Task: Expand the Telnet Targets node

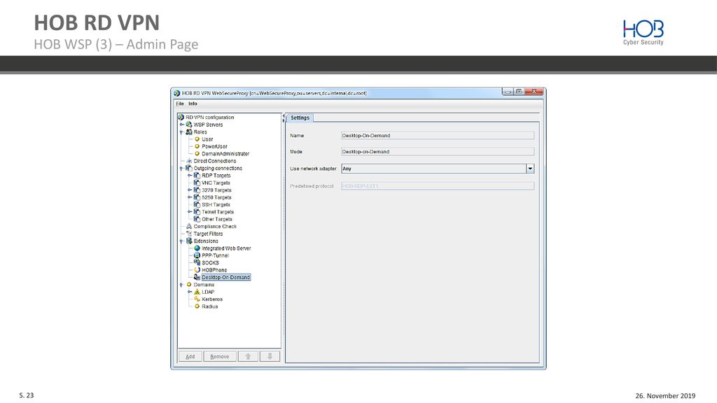Action: (x=190, y=212)
